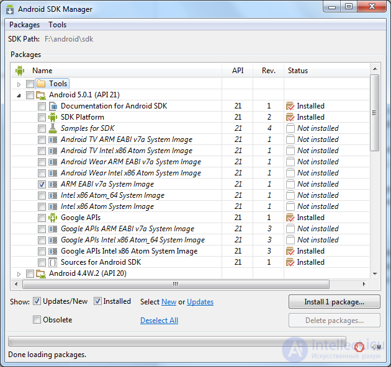Click the Android 4.4W.2 (API 20) folder icon
Image resolution: width=391 pixels, height=367 pixels.
pos(41,273)
